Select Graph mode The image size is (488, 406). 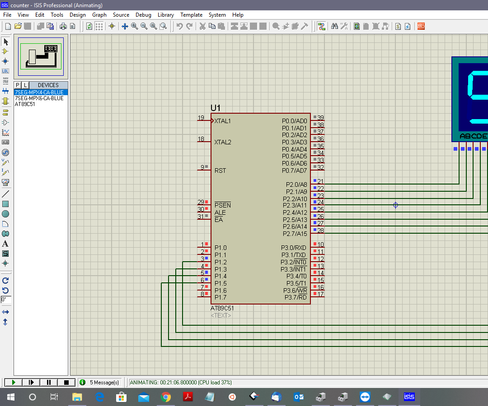click(x=5, y=133)
